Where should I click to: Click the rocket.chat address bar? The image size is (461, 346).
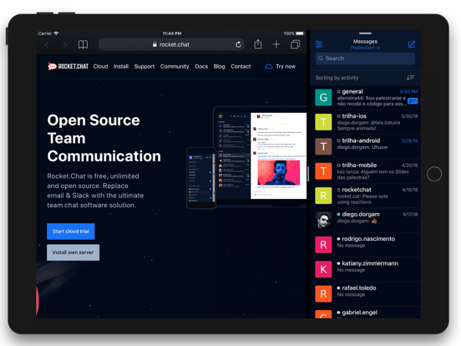pos(171,44)
